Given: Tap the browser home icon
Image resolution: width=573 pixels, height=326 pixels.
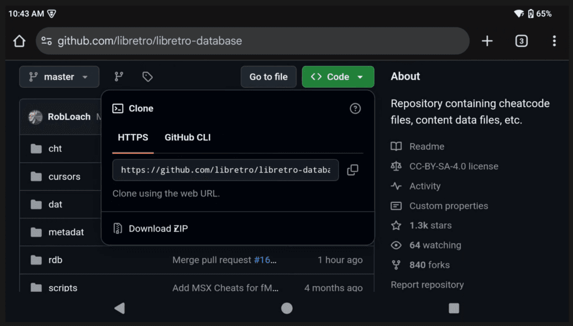Looking at the screenshot, I should pos(20,41).
